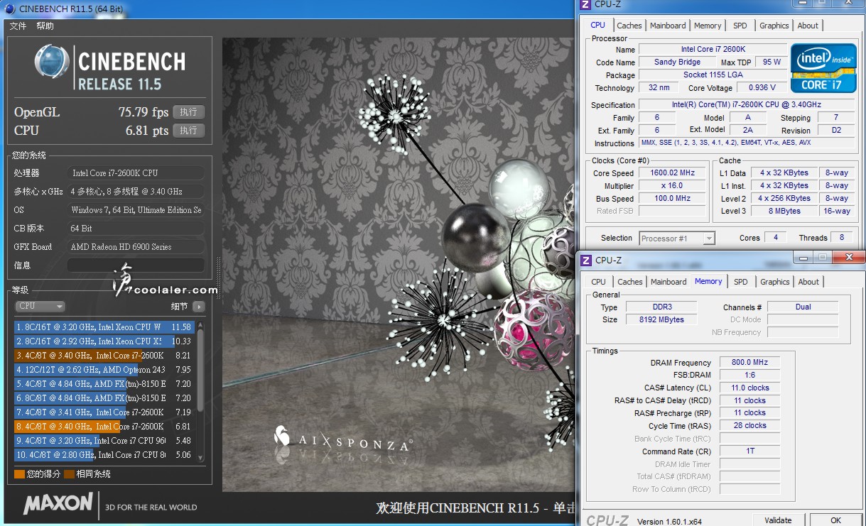
Task: Open the 文件 menu in Cinebench
Action: [18, 26]
